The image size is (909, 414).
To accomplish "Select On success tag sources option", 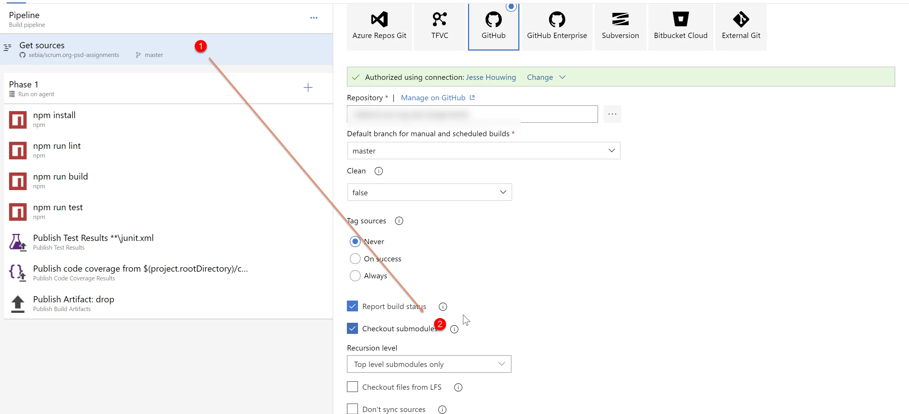I will point(355,259).
